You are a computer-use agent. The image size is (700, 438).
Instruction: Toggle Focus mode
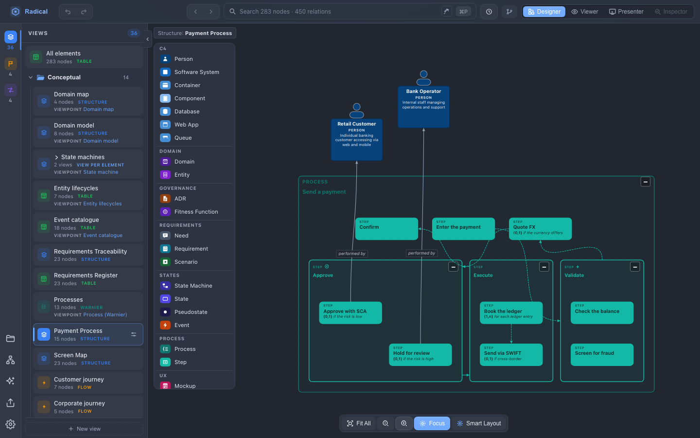432,423
